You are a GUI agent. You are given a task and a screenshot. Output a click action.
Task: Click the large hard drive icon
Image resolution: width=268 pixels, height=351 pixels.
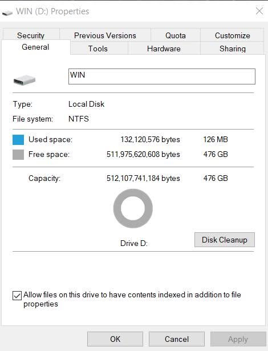(25, 80)
